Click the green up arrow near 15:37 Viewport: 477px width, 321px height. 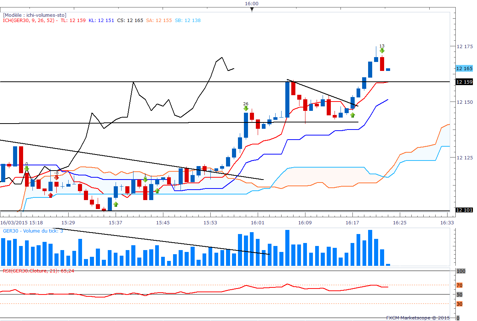pyautogui.click(x=116, y=204)
